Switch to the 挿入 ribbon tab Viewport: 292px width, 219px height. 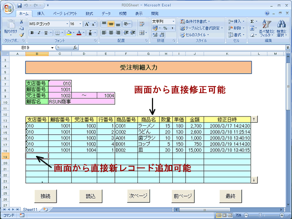[x=41, y=13]
